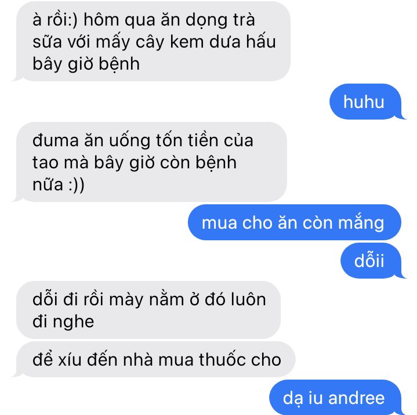Image resolution: width=417 pixels, height=415 pixels.
Task: Tap the gray message starting "đuma ăn uống"
Action: (151, 162)
